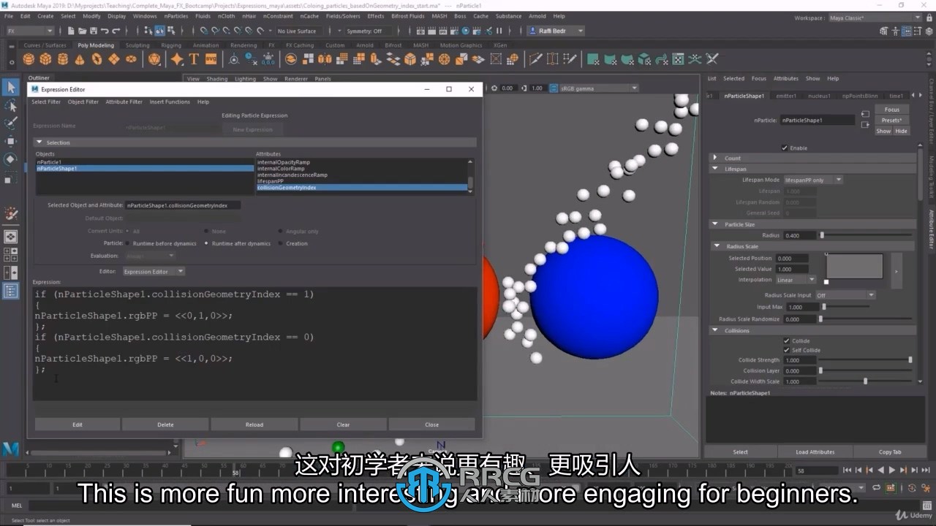This screenshot has height=526, width=936.
Task: Click the Collide Width Scale slider
Action: (866, 381)
